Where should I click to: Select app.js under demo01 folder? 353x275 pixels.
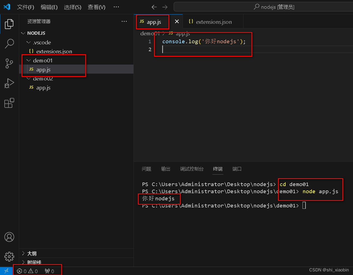[x=76, y=70]
